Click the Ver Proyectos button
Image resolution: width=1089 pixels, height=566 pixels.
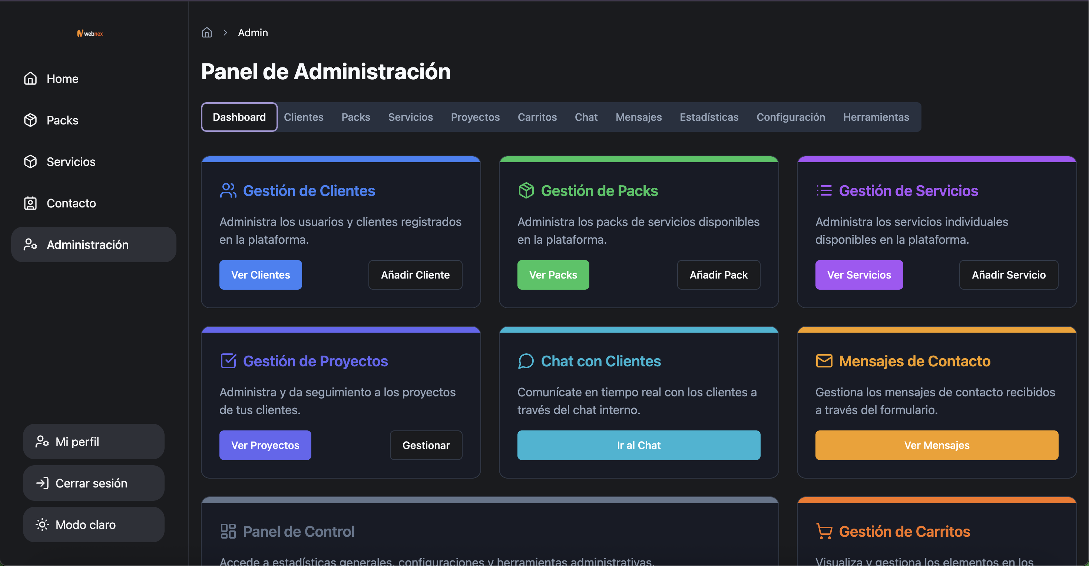265,445
